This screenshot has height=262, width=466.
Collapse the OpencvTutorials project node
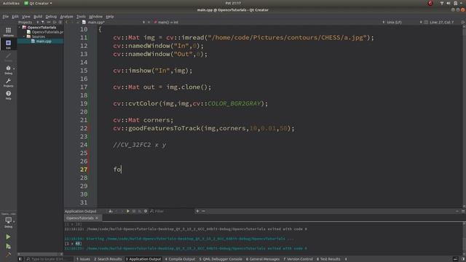tap(20, 28)
